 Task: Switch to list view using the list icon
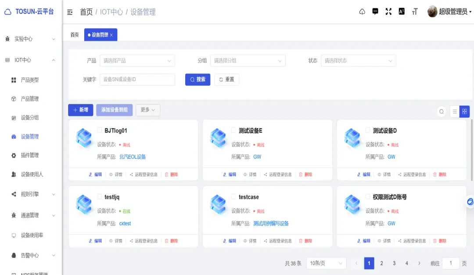pyautogui.click(x=455, y=111)
